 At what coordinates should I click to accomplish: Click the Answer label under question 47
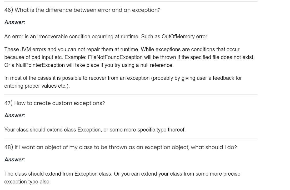[x=15, y=115]
